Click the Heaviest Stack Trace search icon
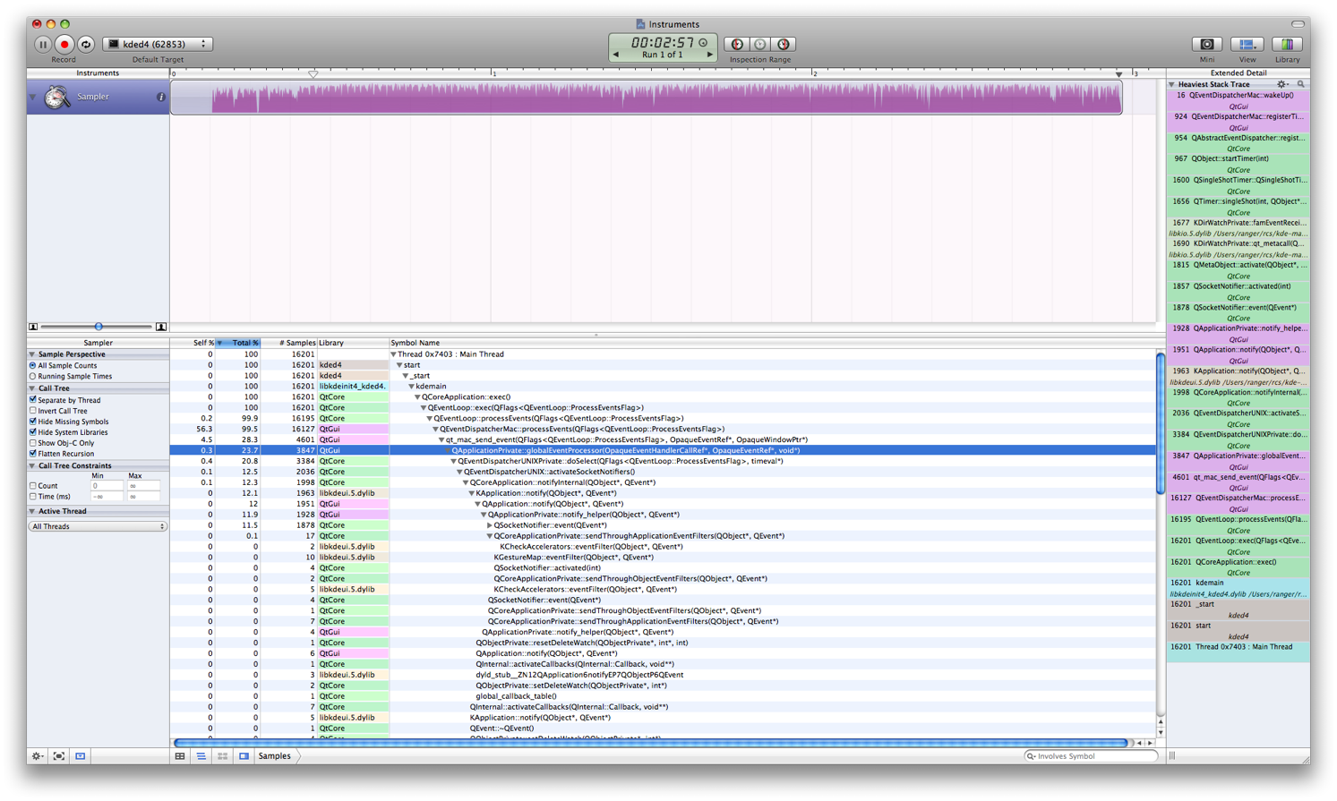Image resolution: width=1337 pixels, height=801 pixels. coord(1301,84)
